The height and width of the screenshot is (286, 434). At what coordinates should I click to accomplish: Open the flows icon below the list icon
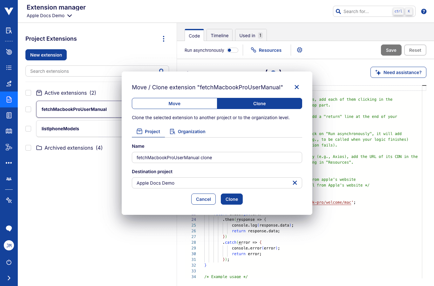(x=9, y=84)
